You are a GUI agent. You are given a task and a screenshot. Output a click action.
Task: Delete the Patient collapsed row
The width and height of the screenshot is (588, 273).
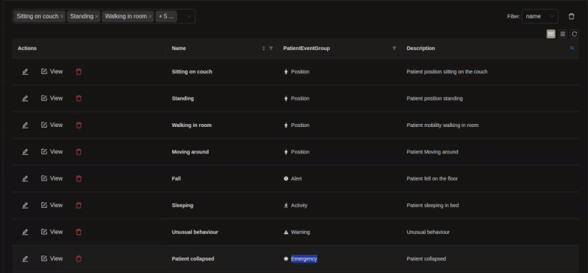[79, 259]
